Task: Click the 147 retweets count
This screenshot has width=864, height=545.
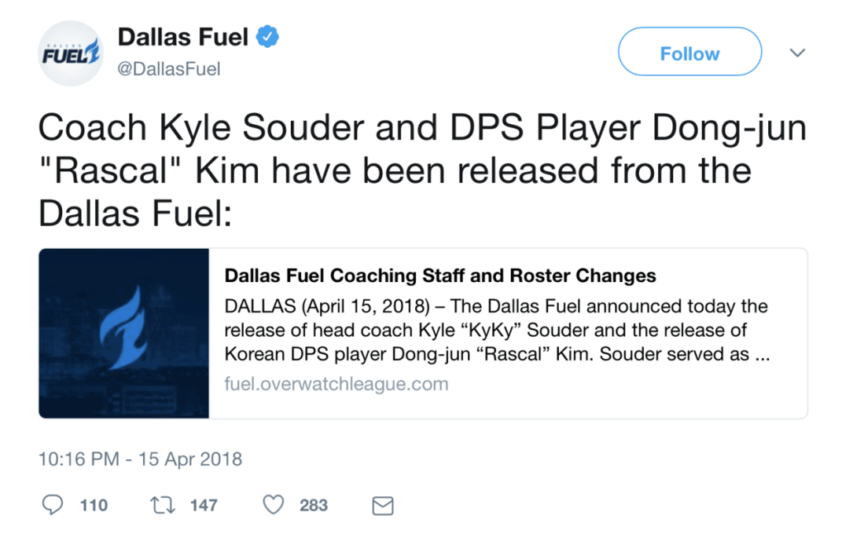Action: tap(204, 505)
